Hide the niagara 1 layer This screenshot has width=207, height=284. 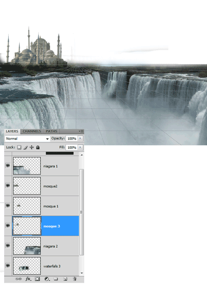tap(8, 166)
